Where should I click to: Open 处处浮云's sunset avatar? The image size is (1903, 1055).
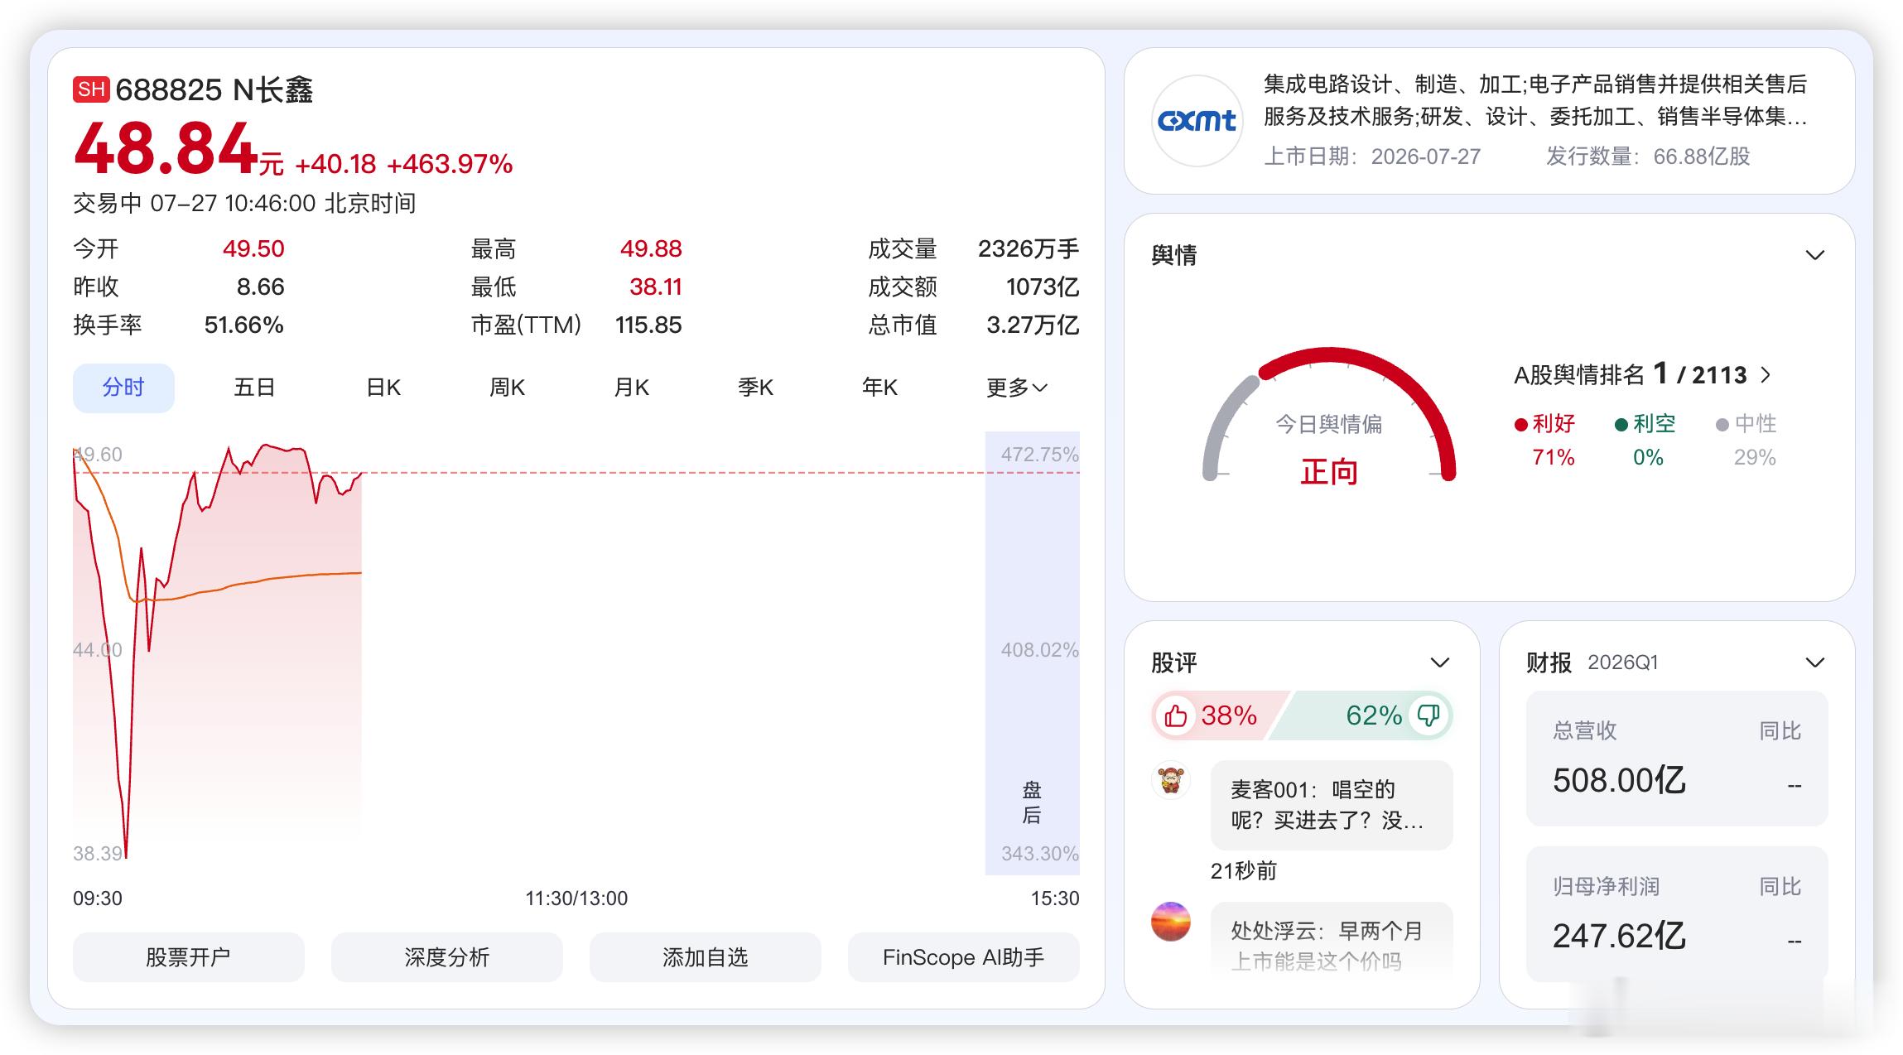(x=1171, y=922)
